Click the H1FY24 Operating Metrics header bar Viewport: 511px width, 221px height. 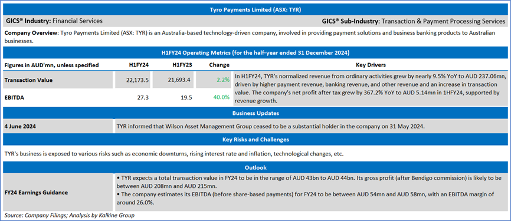(255, 52)
